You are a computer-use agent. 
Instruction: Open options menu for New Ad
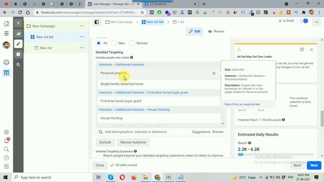(x=82, y=48)
